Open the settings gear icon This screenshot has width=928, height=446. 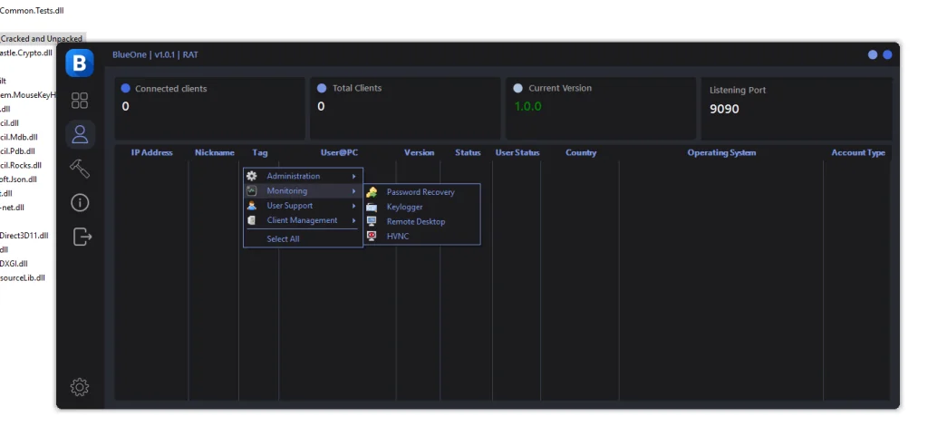point(80,387)
